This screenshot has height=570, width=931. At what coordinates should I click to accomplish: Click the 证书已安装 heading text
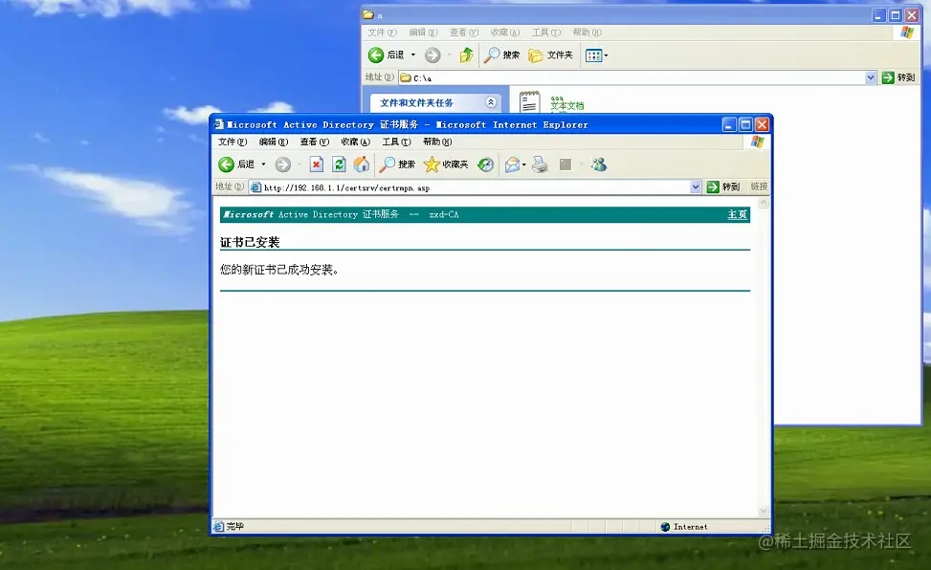[250, 242]
